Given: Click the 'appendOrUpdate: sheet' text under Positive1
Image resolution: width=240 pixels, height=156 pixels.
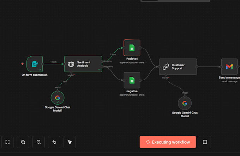Looking at the screenshot, I should click(x=132, y=63).
